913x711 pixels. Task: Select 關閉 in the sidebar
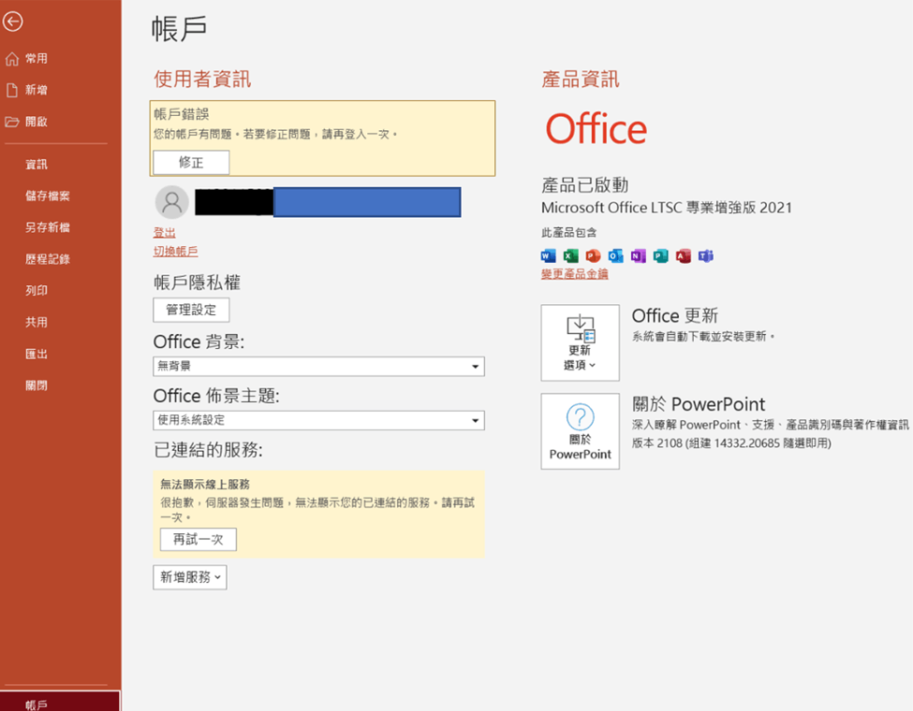tap(37, 385)
